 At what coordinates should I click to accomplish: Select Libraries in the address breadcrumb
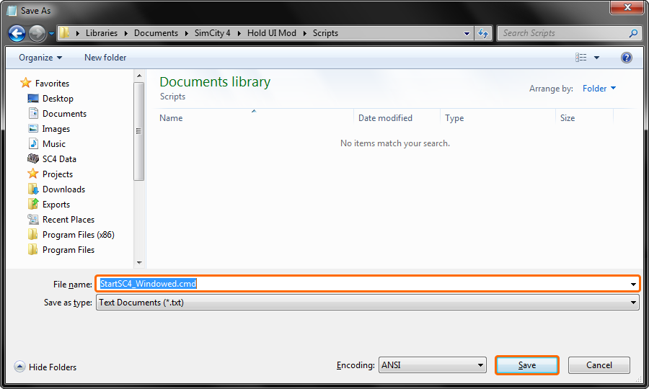[x=102, y=33]
